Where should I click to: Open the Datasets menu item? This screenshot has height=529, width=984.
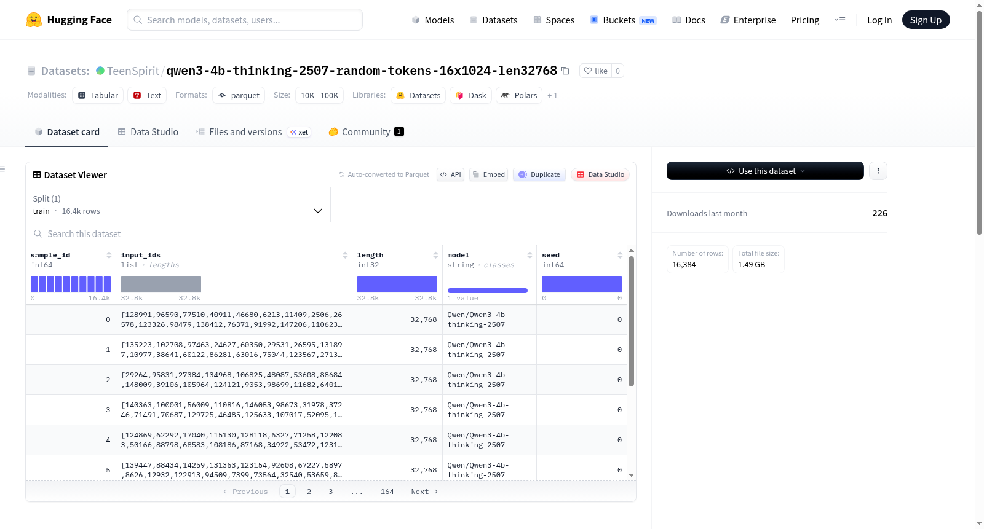pyautogui.click(x=493, y=20)
